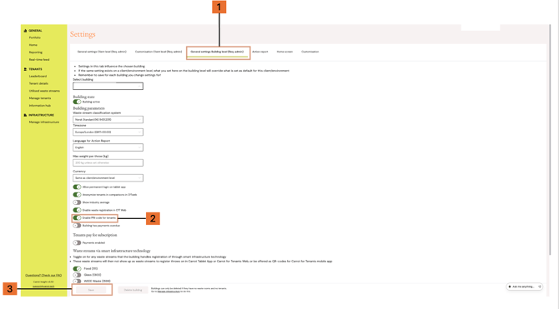Image resolution: width=559 pixels, height=309 pixels.
Task: Select General settings Building level tab
Action: (x=217, y=52)
